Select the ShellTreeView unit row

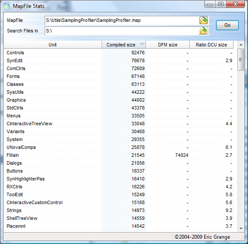point(118,218)
